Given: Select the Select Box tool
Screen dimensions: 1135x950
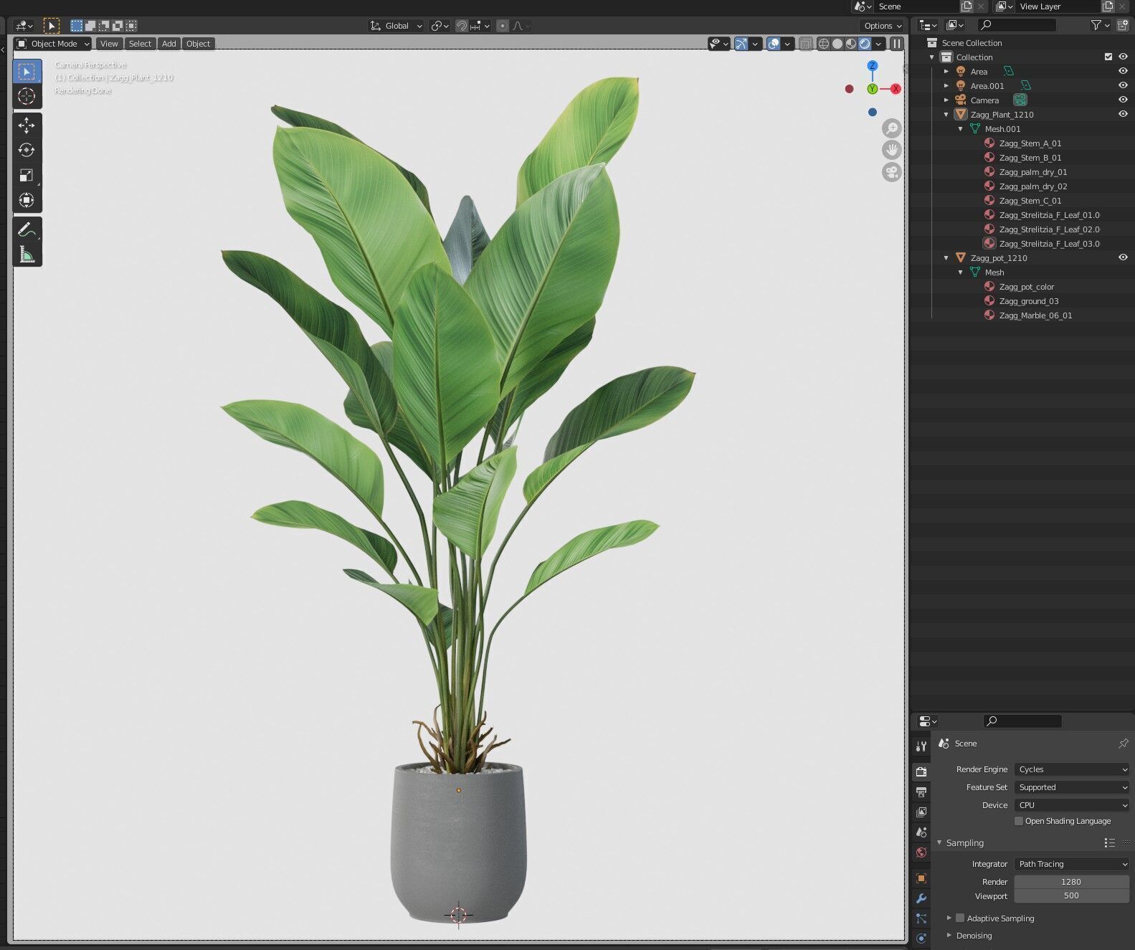Looking at the screenshot, I should coord(27,72).
